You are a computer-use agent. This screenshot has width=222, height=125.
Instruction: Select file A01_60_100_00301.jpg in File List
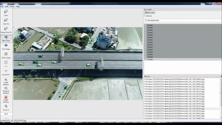pyautogui.click(x=174, y=104)
